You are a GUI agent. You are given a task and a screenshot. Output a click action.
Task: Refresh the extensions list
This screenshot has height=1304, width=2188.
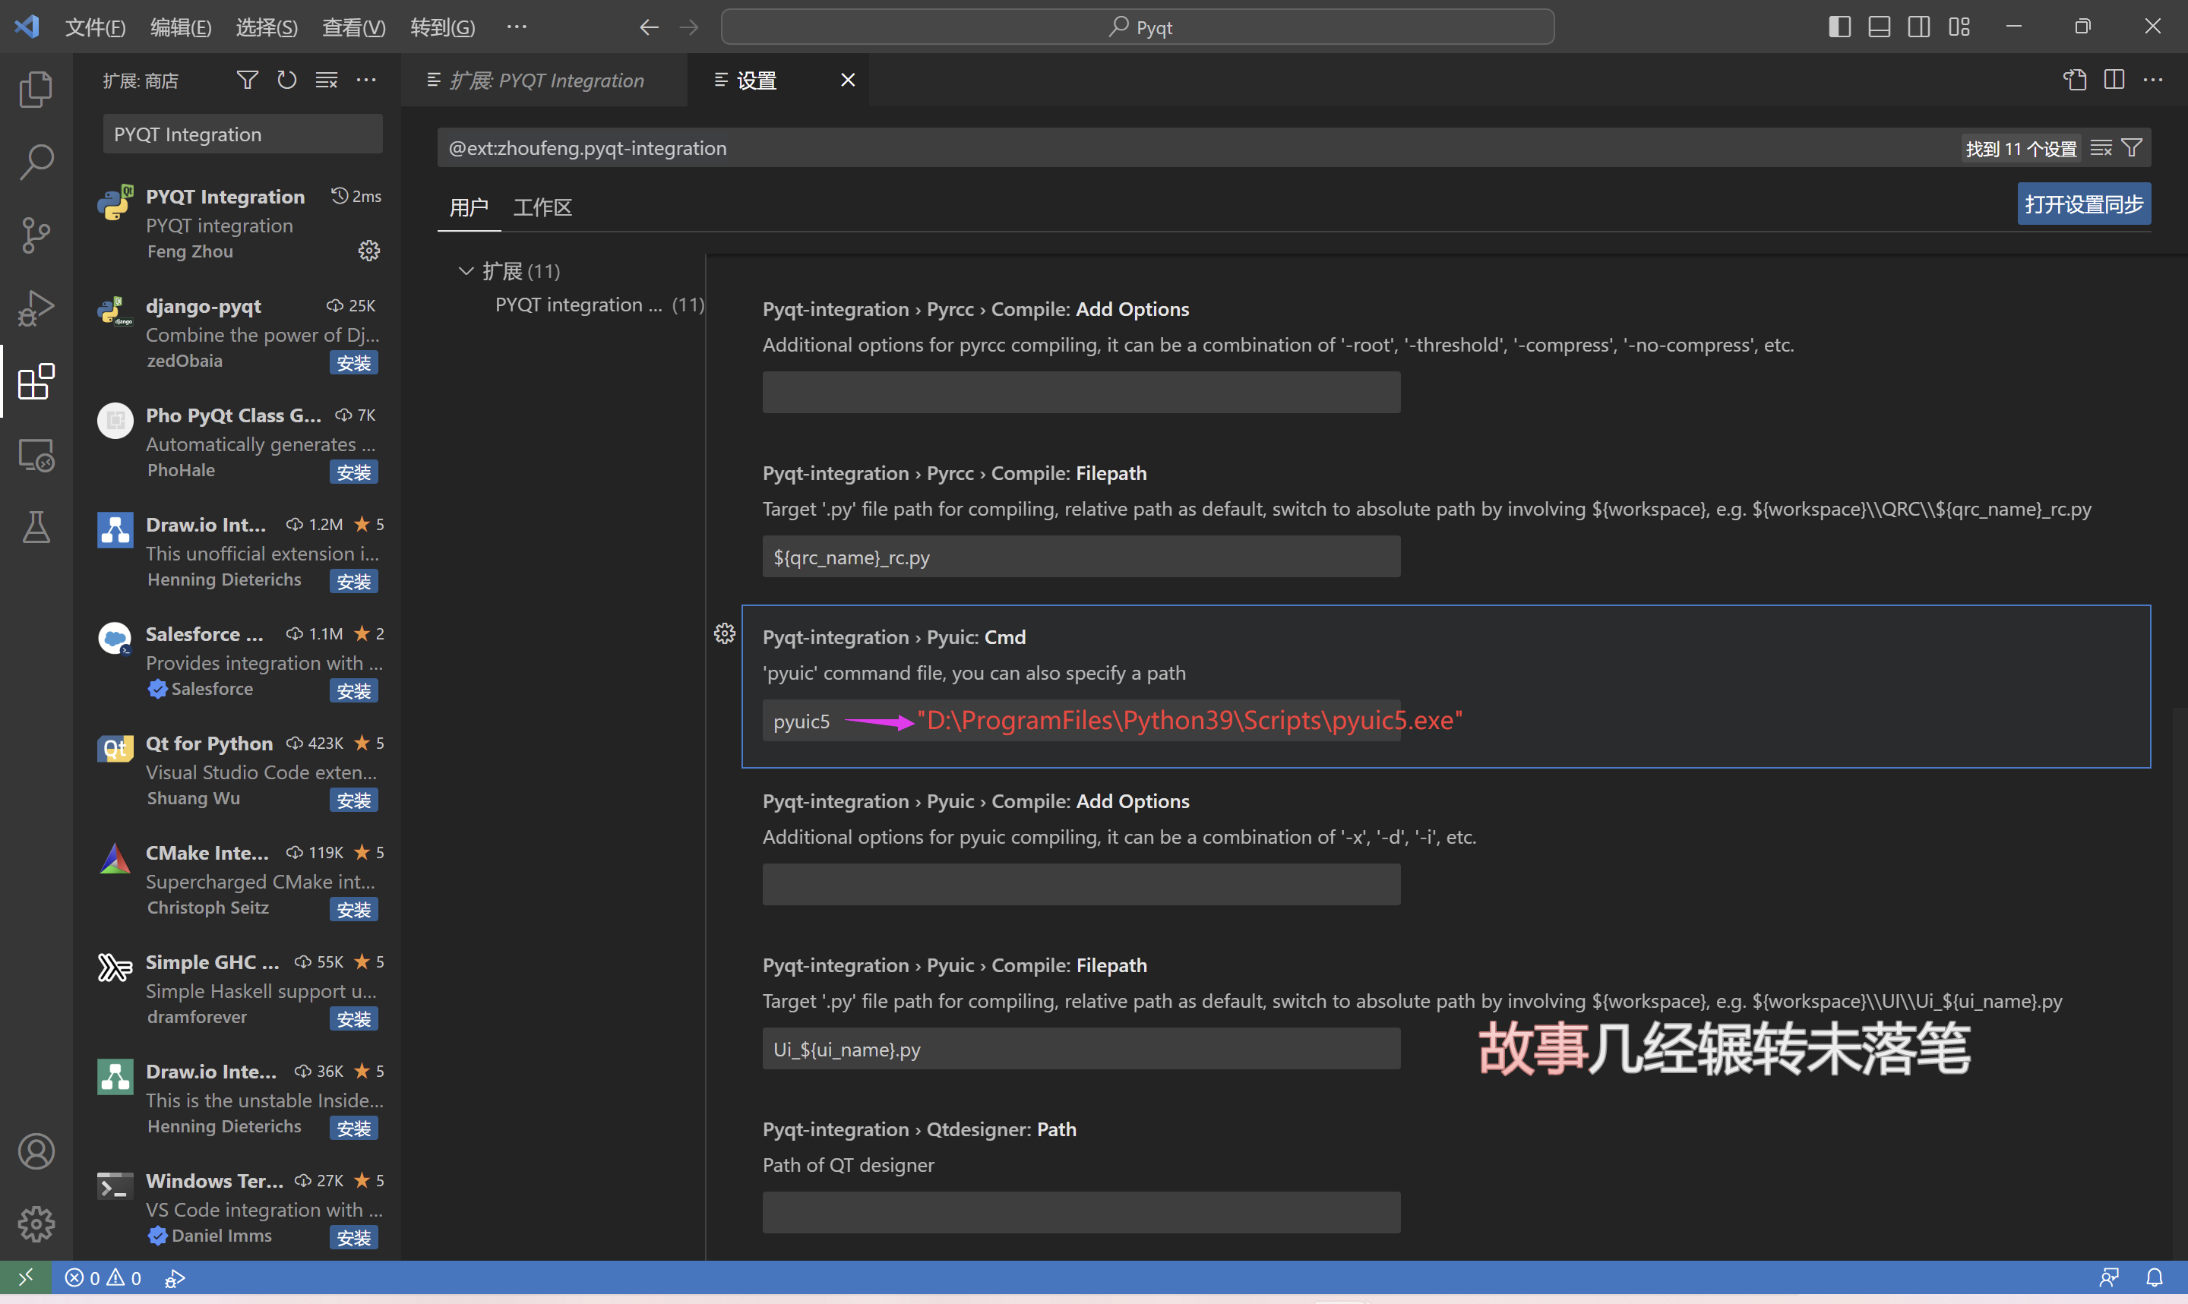tap(286, 79)
